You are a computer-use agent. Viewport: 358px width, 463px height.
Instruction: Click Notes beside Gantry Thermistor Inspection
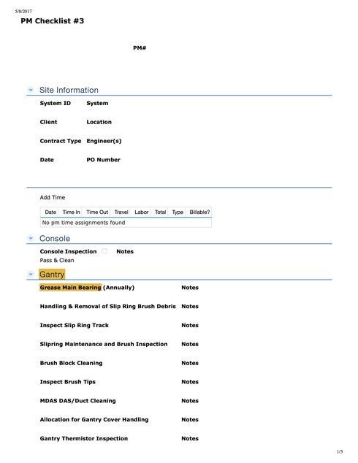click(x=190, y=438)
